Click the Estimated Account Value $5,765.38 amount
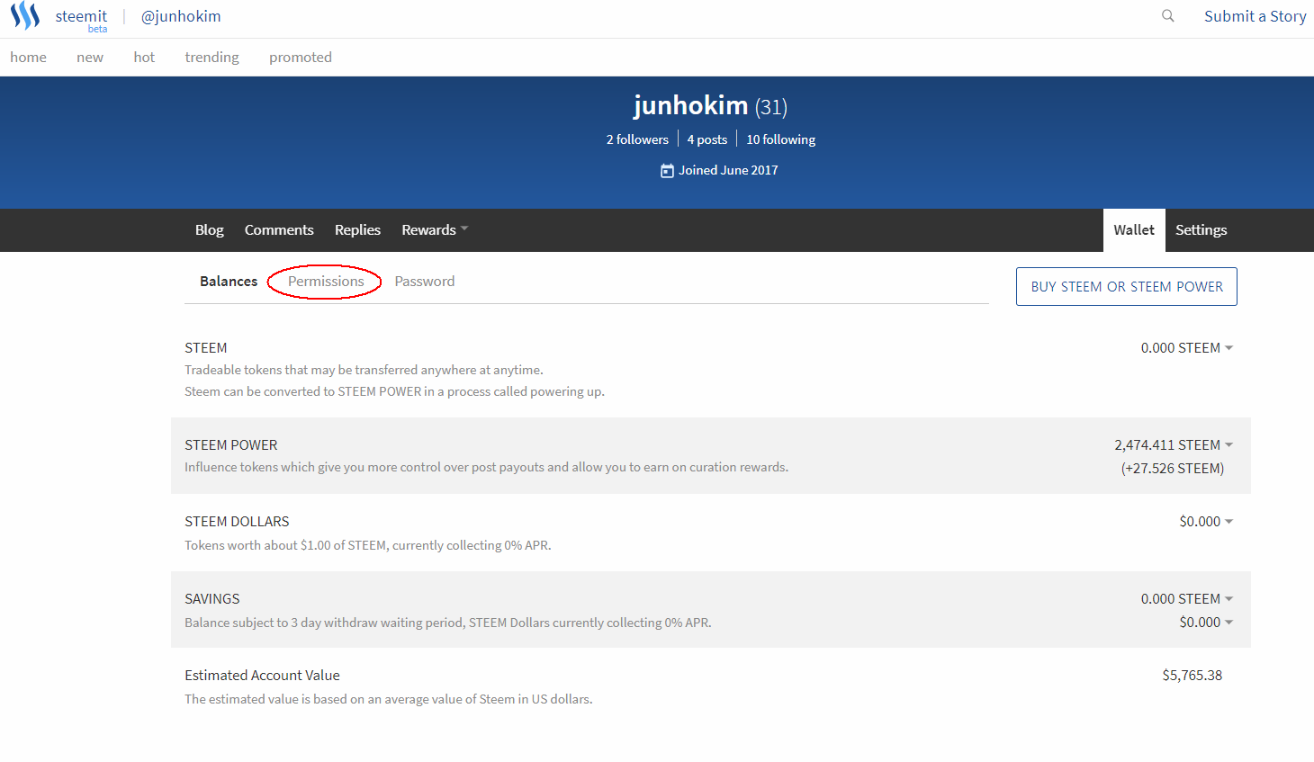This screenshot has height=762, width=1314. click(x=1192, y=676)
